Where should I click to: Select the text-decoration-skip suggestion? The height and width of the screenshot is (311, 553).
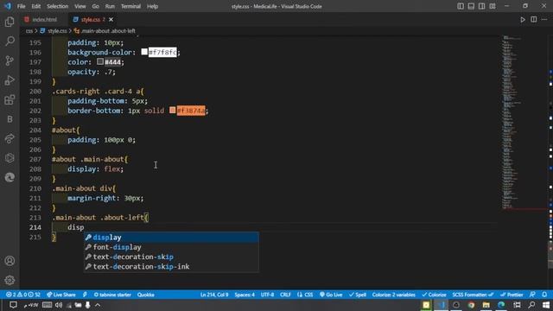pos(171,257)
